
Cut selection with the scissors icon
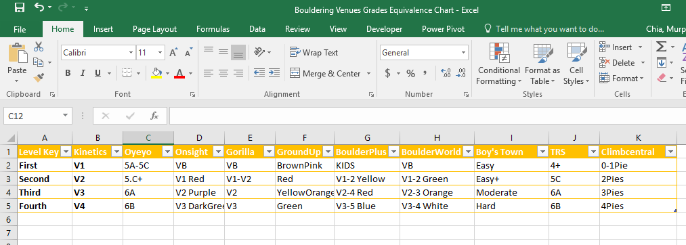39,47
